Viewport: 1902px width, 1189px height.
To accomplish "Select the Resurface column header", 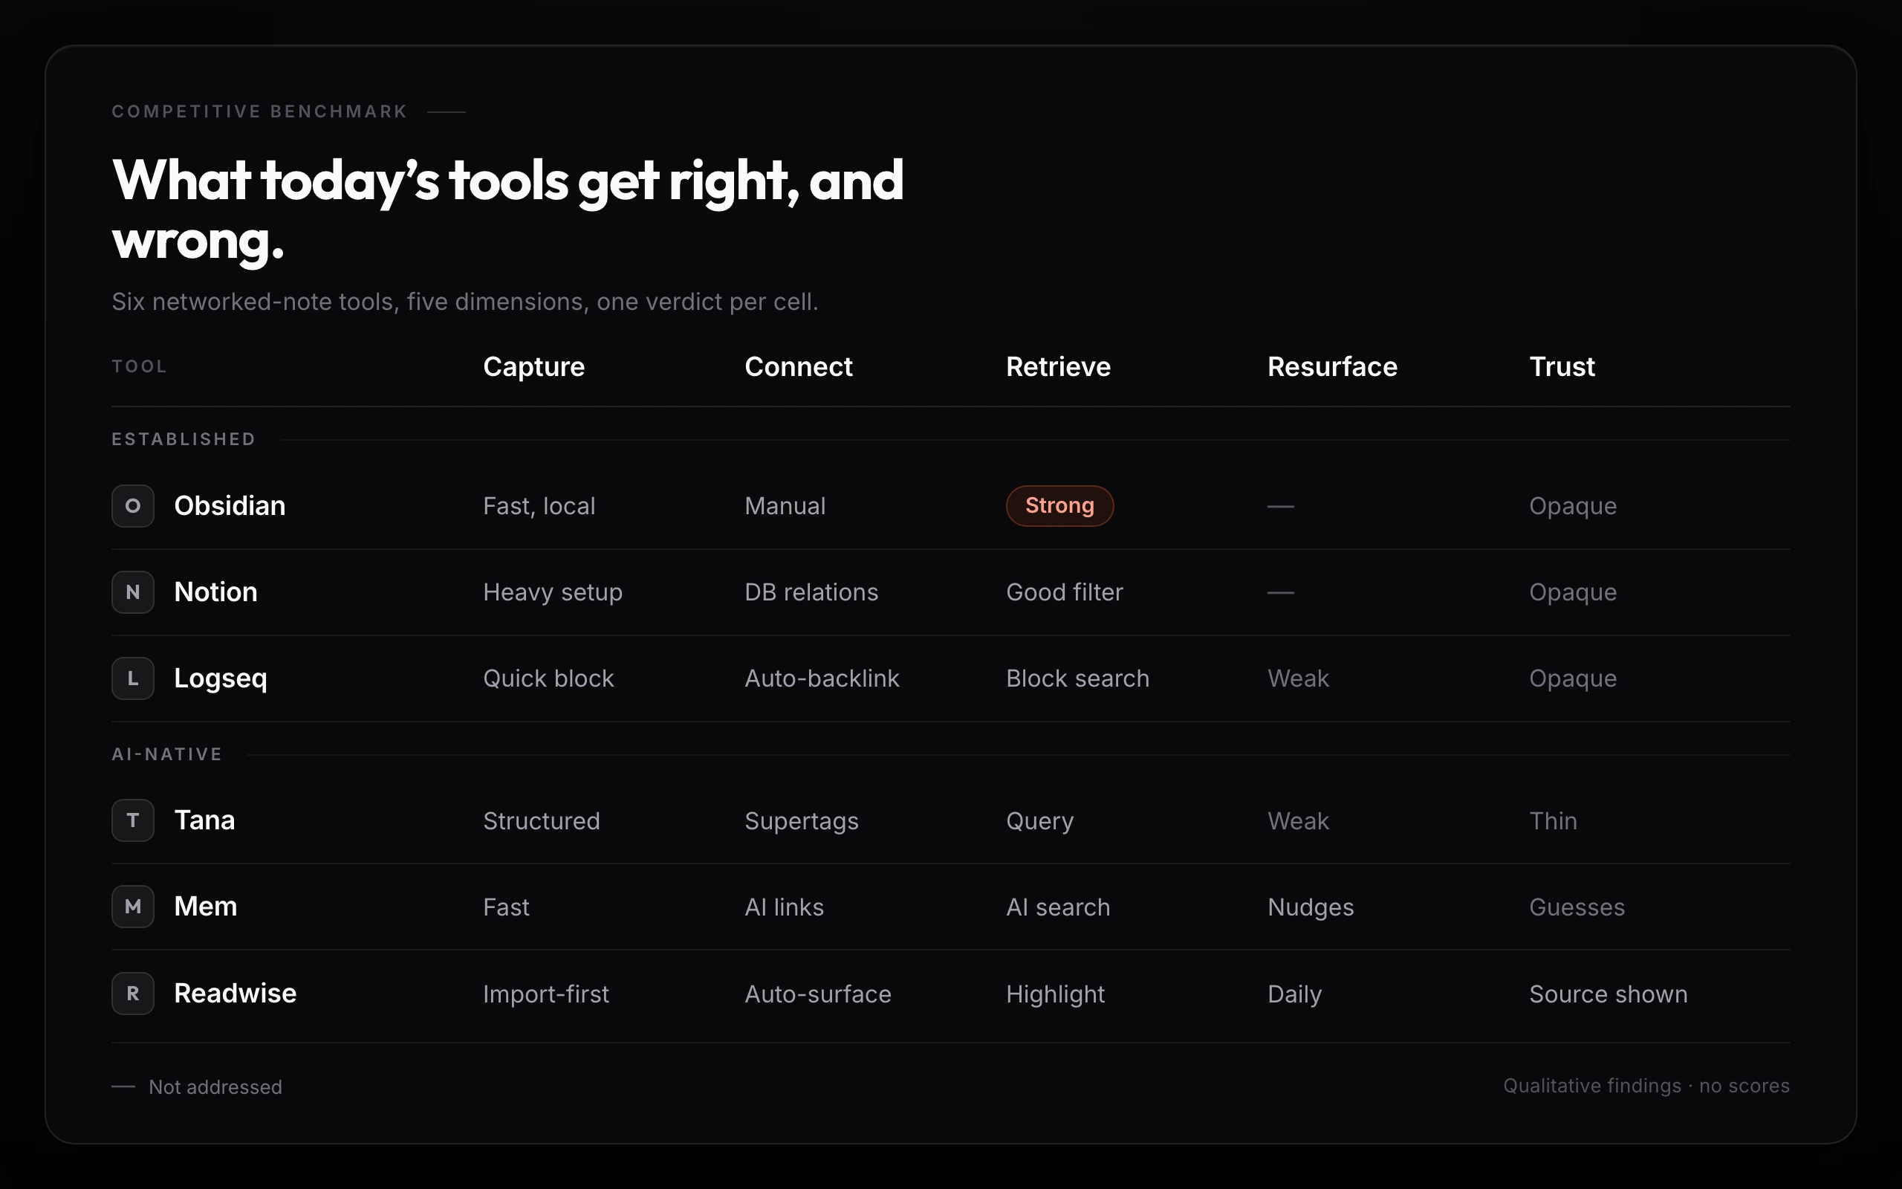I will click(1332, 366).
